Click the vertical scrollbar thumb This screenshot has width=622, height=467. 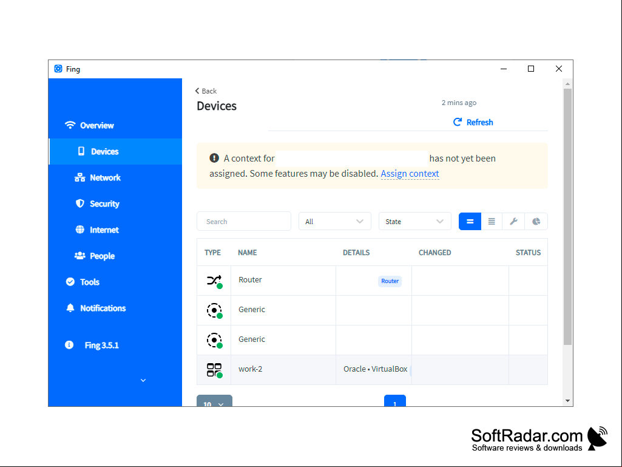567,217
